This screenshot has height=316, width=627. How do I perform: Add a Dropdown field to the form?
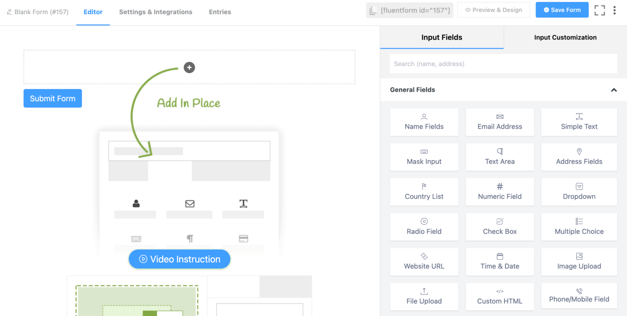tap(579, 192)
